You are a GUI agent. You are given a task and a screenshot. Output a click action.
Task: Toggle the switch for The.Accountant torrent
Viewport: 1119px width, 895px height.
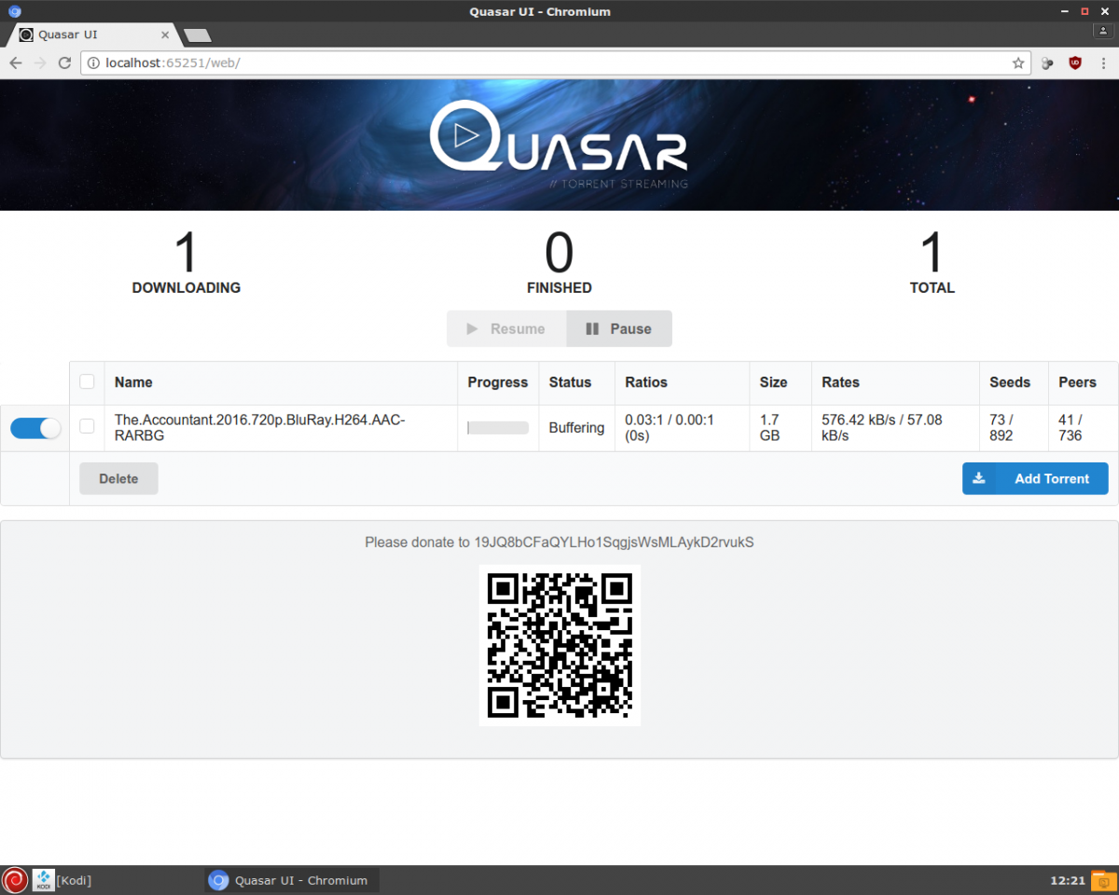(x=35, y=428)
